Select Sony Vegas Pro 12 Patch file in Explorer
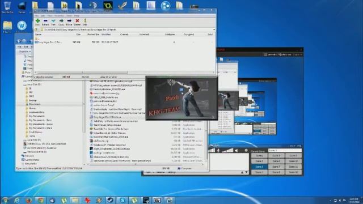 point(105,117)
